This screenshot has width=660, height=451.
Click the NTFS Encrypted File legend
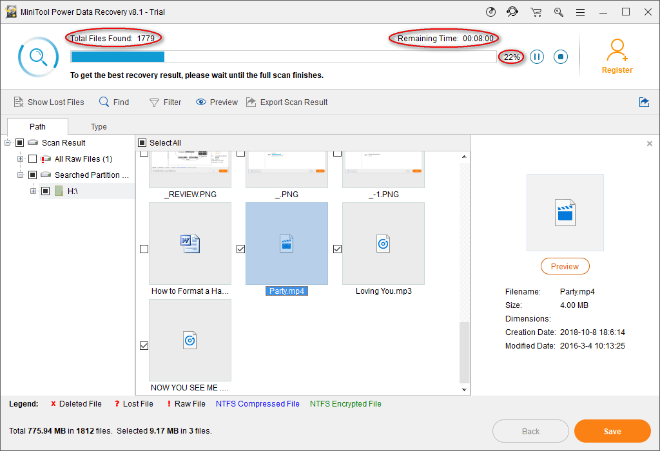pos(345,404)
